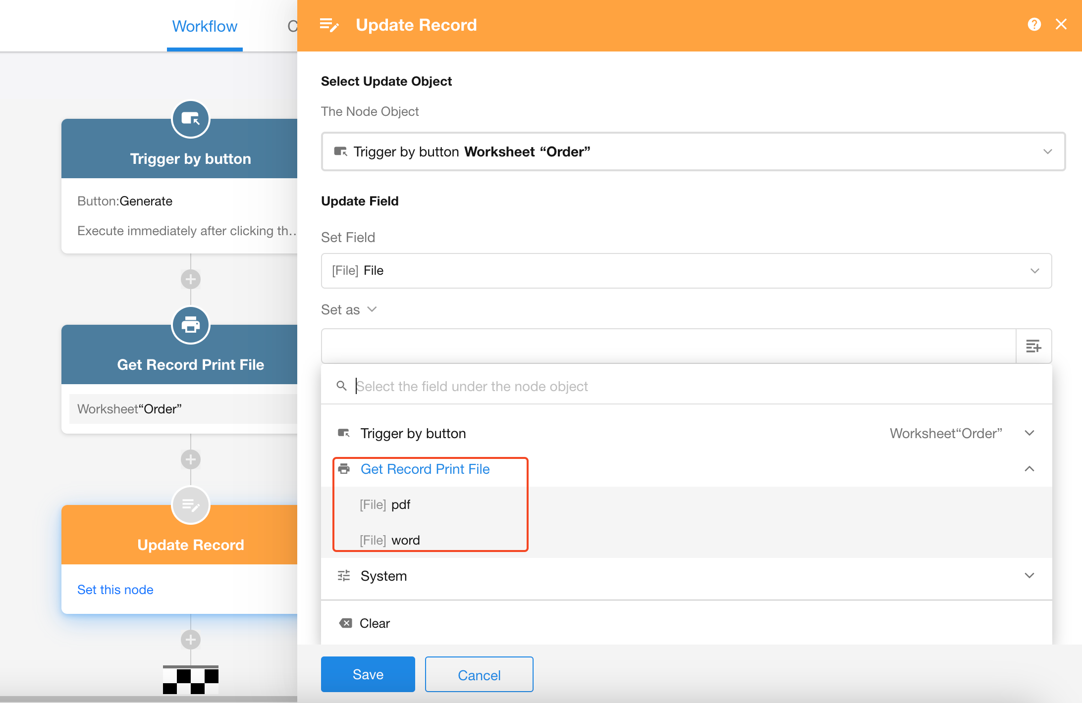Viewport: 1082px width, 703px height.
Task: Click the Clear option in dropdown
Action: tap(375, 623)
